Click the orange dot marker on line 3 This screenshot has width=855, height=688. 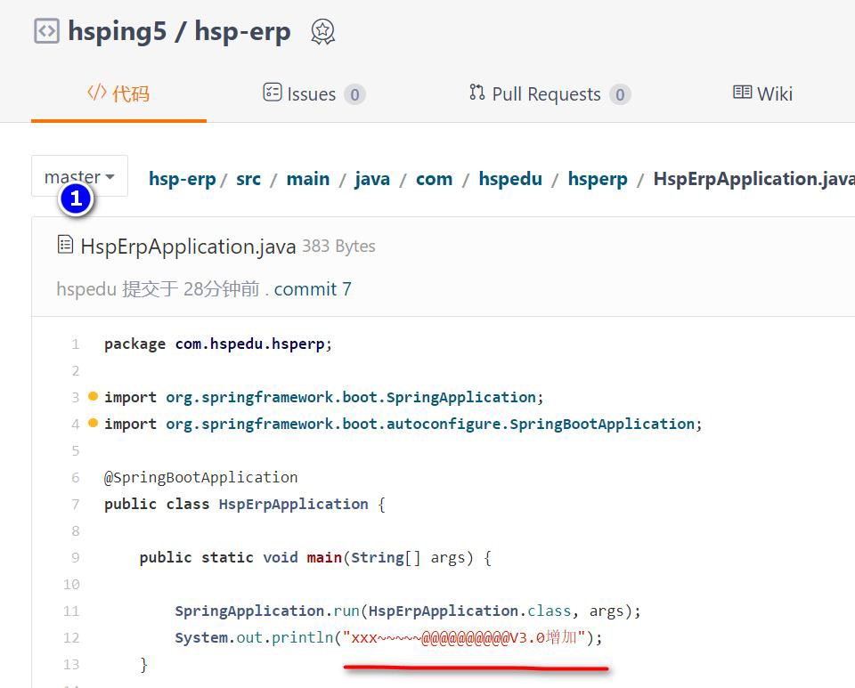[94, 396]
